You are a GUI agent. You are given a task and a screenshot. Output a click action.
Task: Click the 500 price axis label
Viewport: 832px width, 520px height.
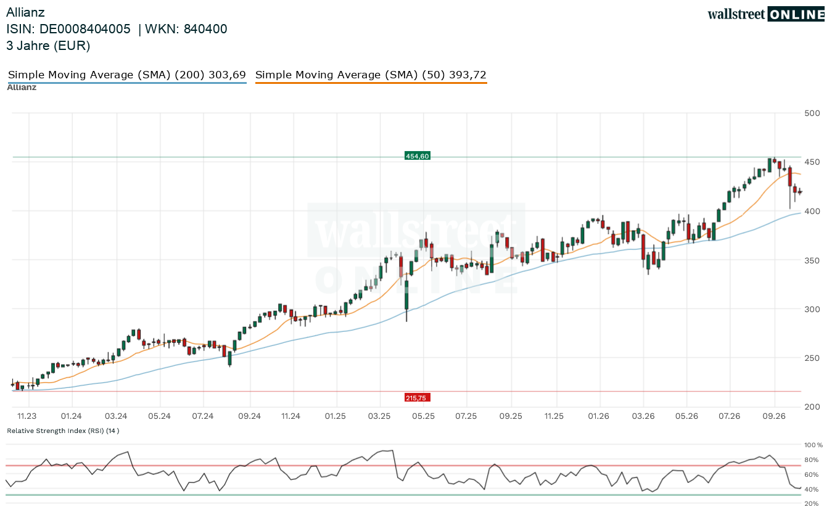[812, 113]
